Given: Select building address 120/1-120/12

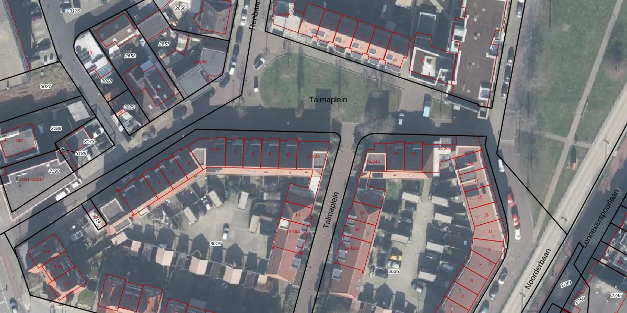Looking at the screenshot, I should pyautogui.click(x=31, y=179).
